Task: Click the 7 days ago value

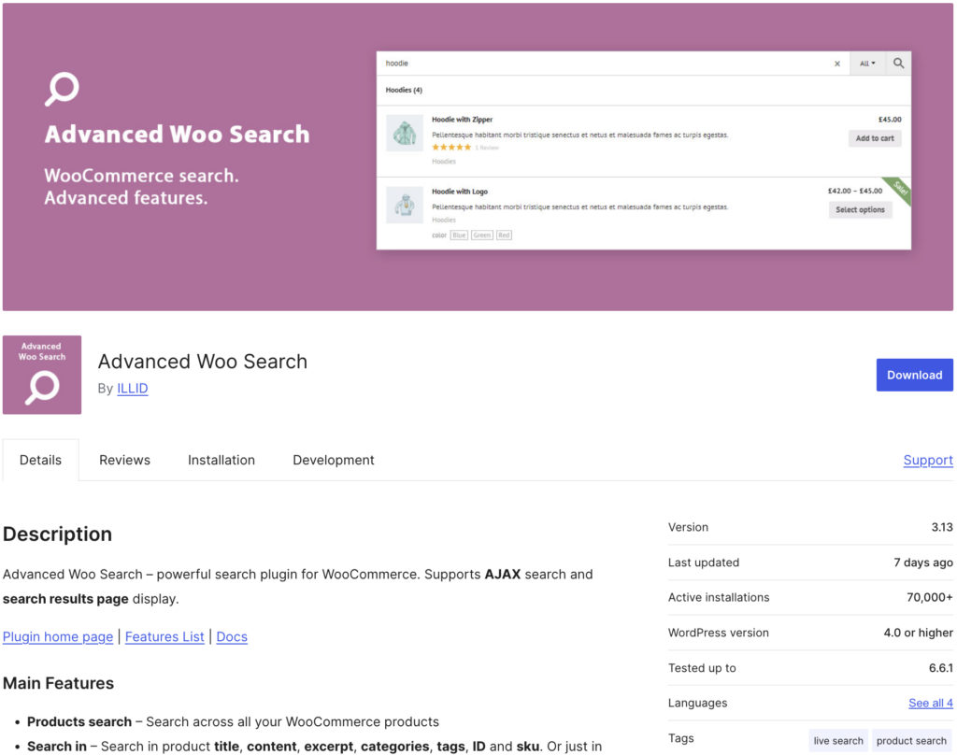Action: (x=922, y=563)
